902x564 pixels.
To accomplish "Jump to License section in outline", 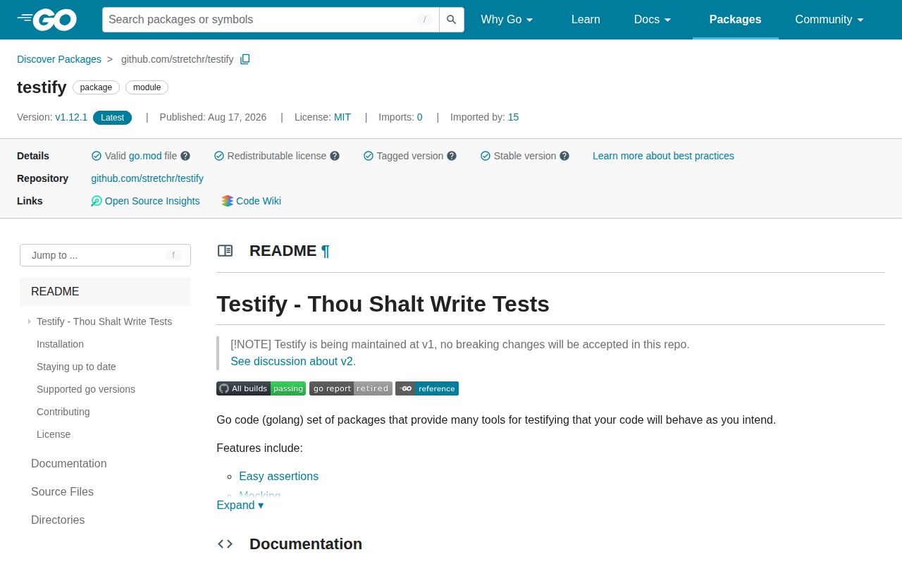I will 54,434.
